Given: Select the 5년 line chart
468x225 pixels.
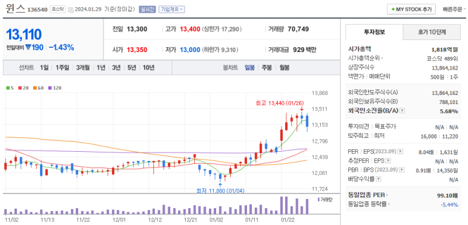Looking at the screenshot, I should 131,68.
